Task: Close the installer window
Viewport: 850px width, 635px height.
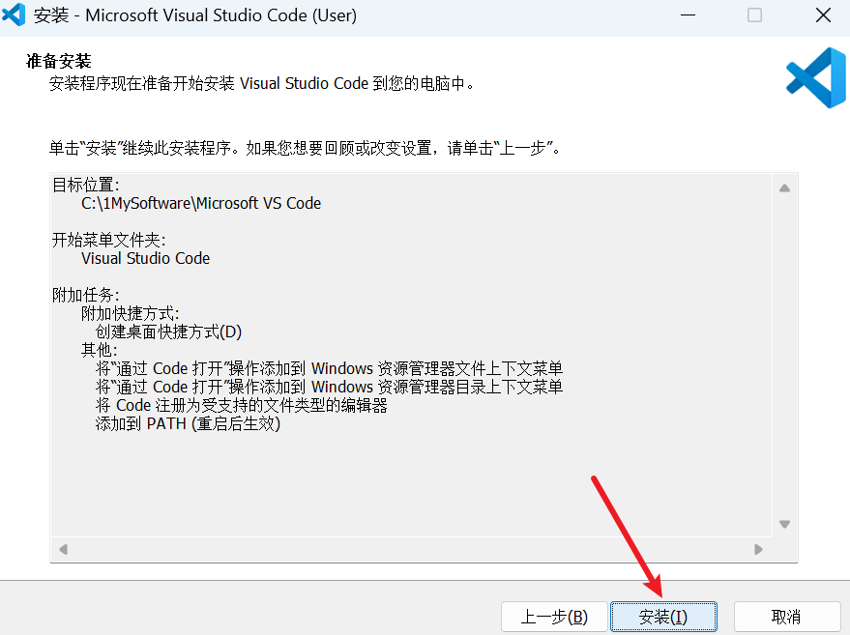Action: (823, 15)
